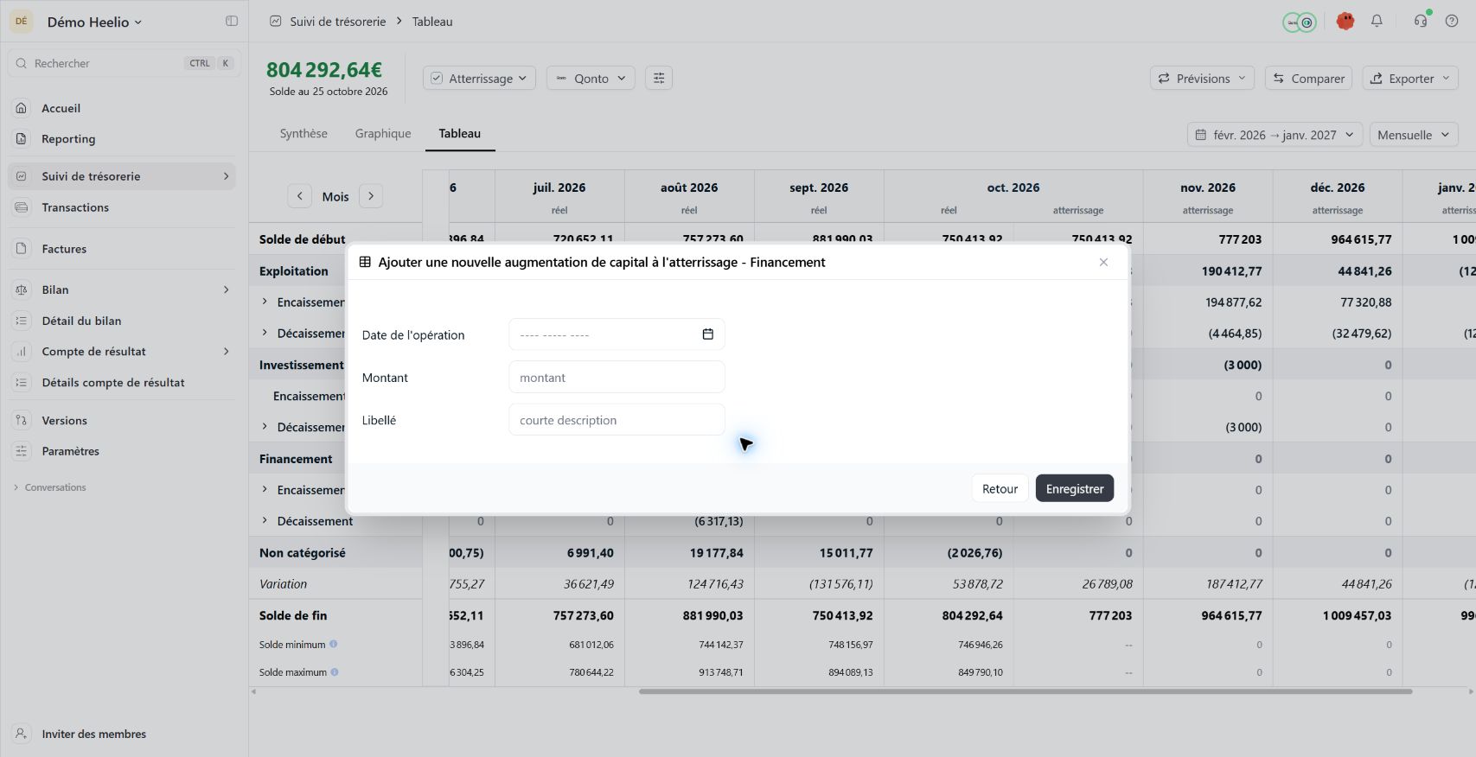Open the Qonto account dropdown
This screenshot has height=757, width=1476.
pos(591,78)
